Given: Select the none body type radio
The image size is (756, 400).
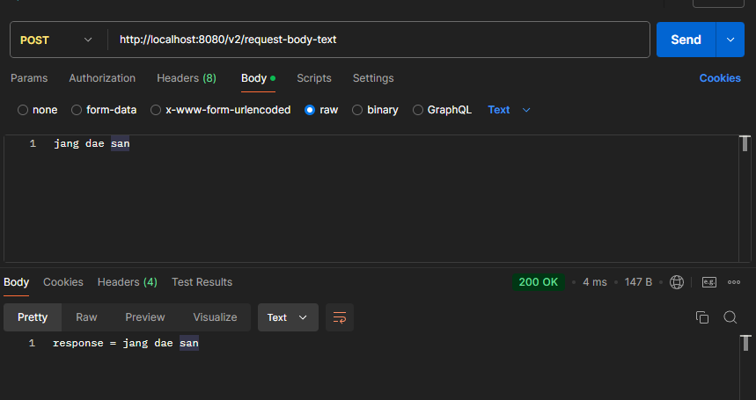Looking at the screenshot, I should 23,110.
